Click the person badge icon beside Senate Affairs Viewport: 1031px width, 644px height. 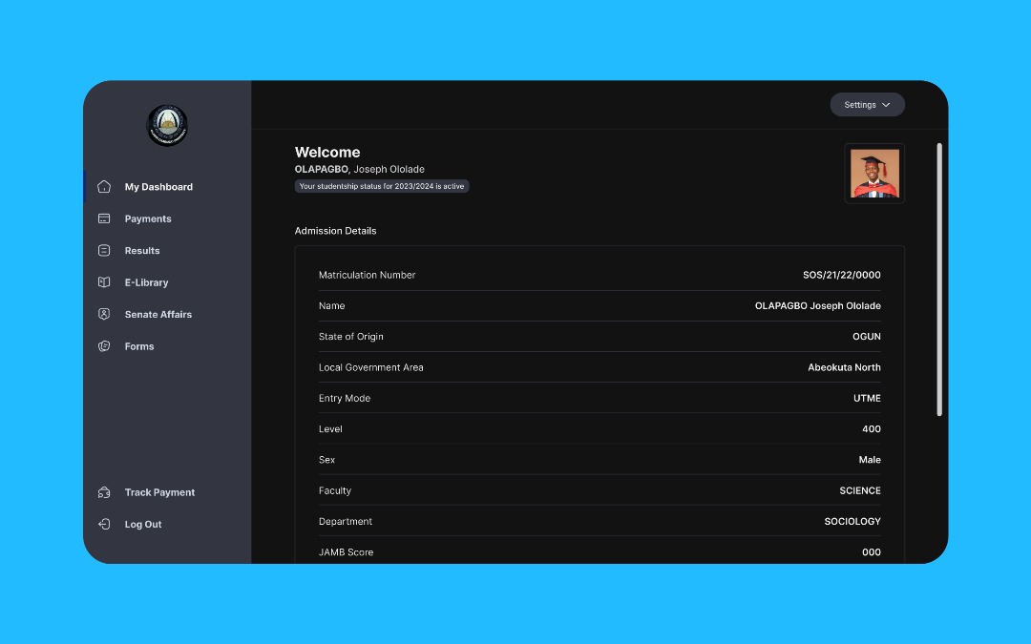point(104,314)
